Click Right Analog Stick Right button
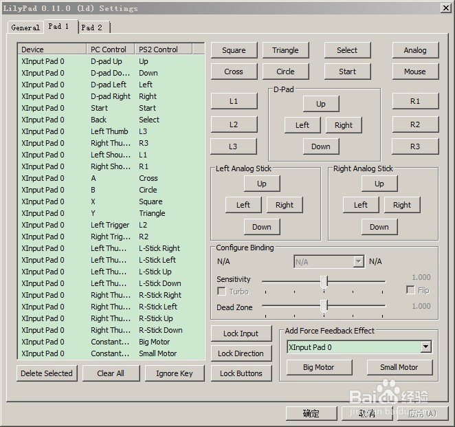455x427 pixels. point(402,205)
